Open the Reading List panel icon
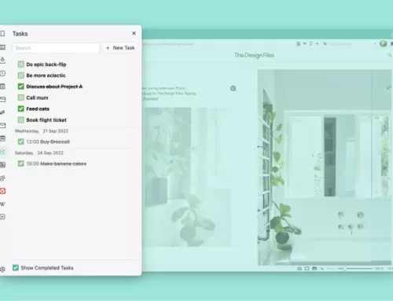 pyautogui.click(x=2, y=47)
